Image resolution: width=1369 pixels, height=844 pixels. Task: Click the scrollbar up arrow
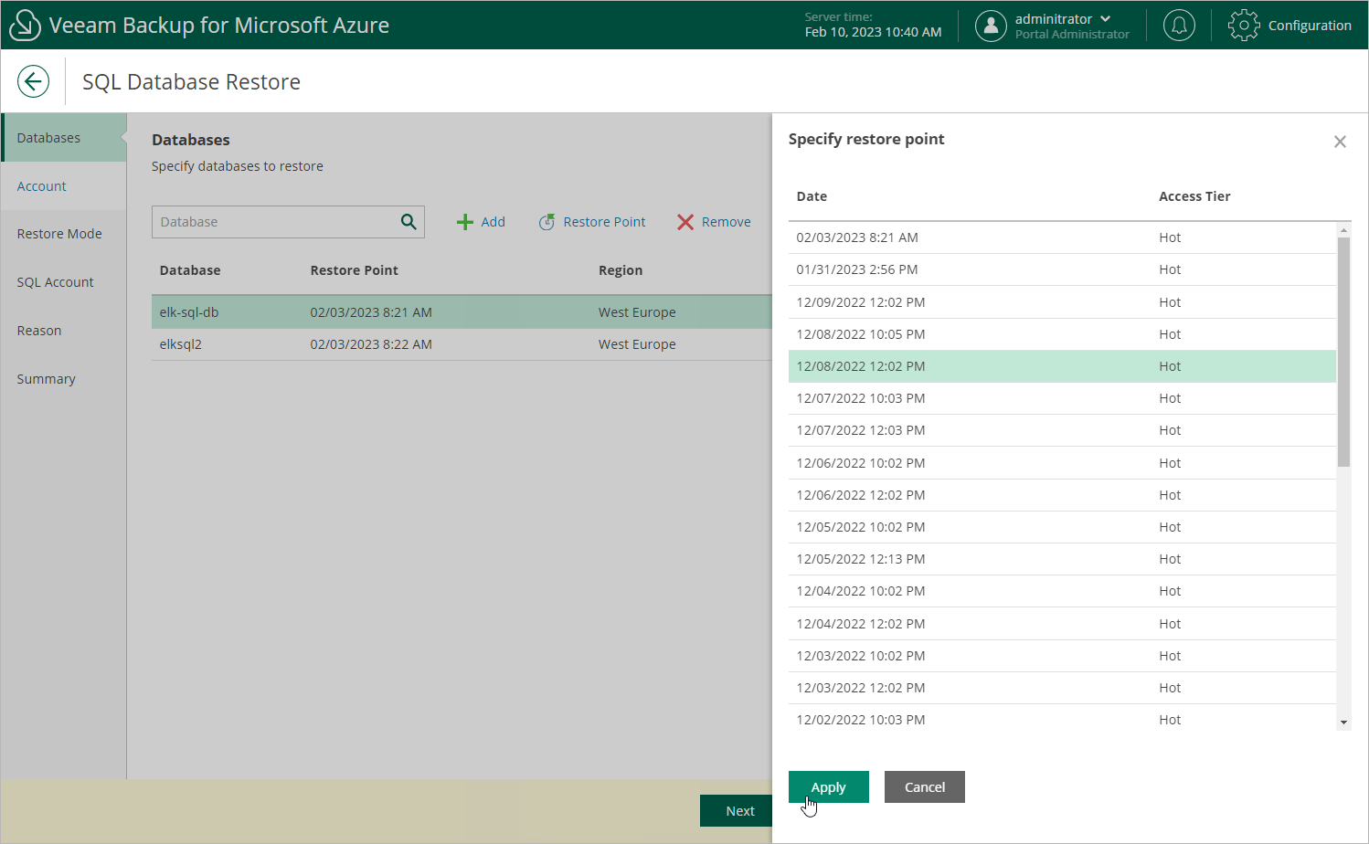click(1343, 229)
